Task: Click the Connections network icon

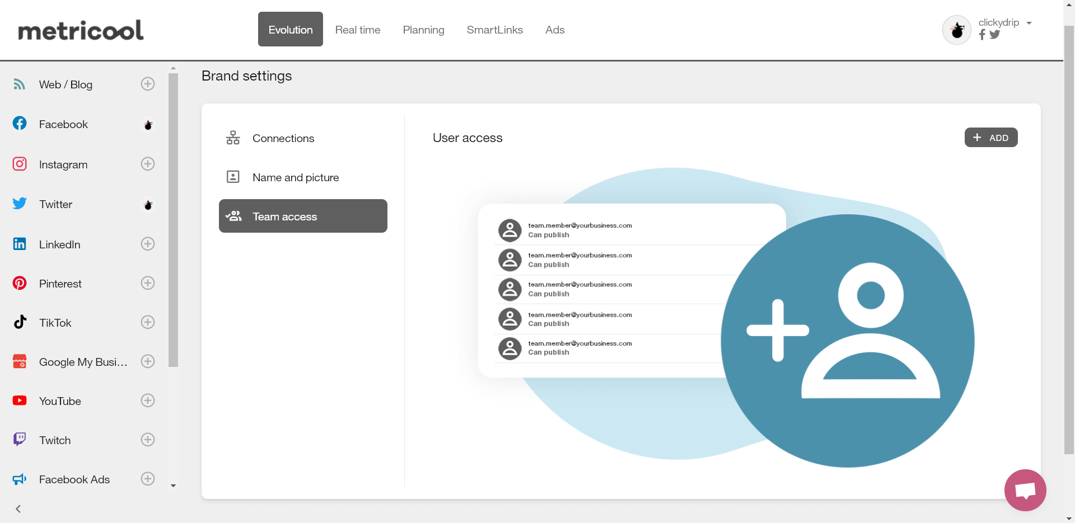Action: [233, 138]
